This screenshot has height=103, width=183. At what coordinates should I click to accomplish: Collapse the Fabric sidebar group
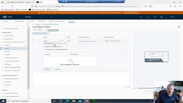click(x=25, y=45)
